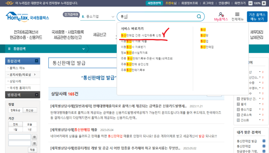This screenshot has height=153, width=269.
Task: Click the 적용 button
Action: [x=32, y=150]
